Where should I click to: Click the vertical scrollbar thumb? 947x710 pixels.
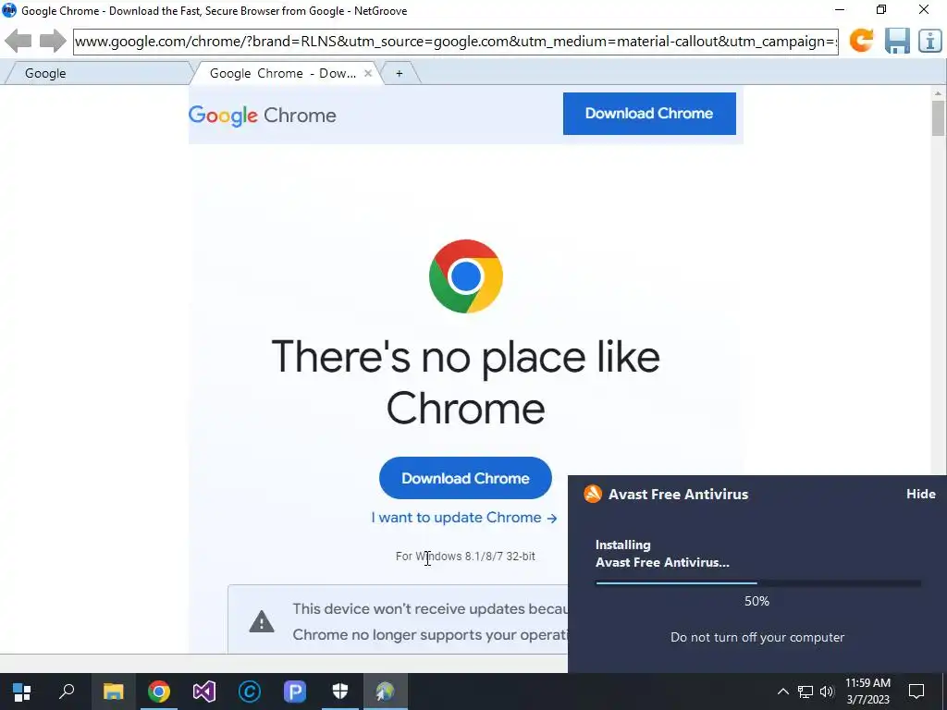[x=938, y=118]
